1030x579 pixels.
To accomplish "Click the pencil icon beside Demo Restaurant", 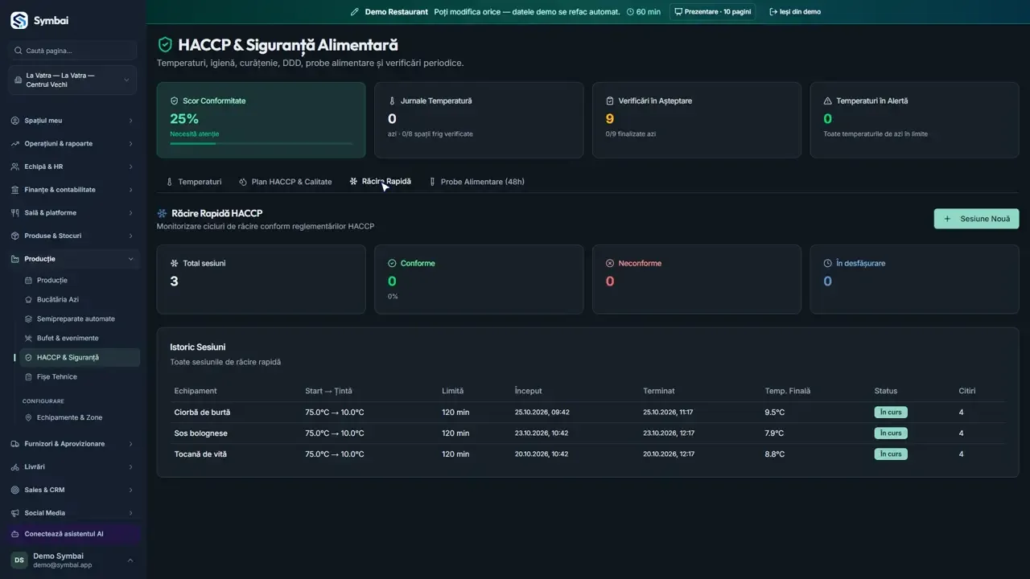I will 355,12.
